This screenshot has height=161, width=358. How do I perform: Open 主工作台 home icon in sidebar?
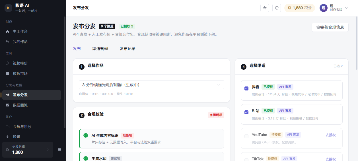click(x=7, y=32)
